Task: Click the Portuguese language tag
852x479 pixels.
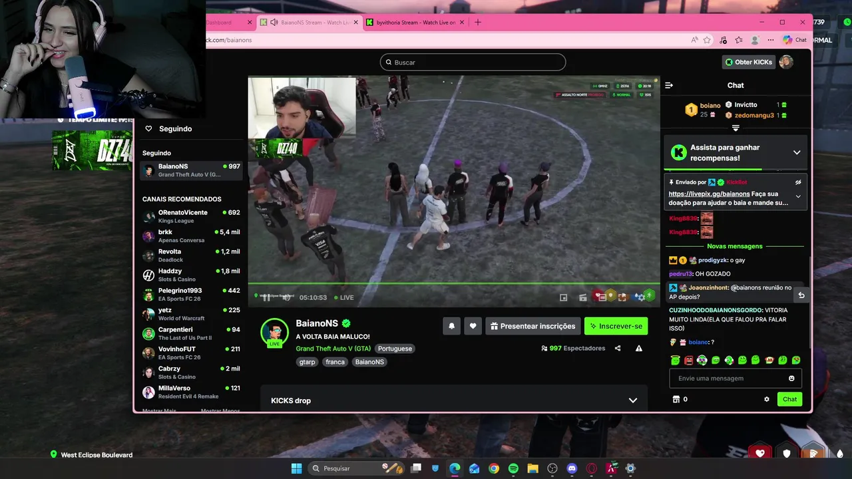Action: tap(395, 349)
